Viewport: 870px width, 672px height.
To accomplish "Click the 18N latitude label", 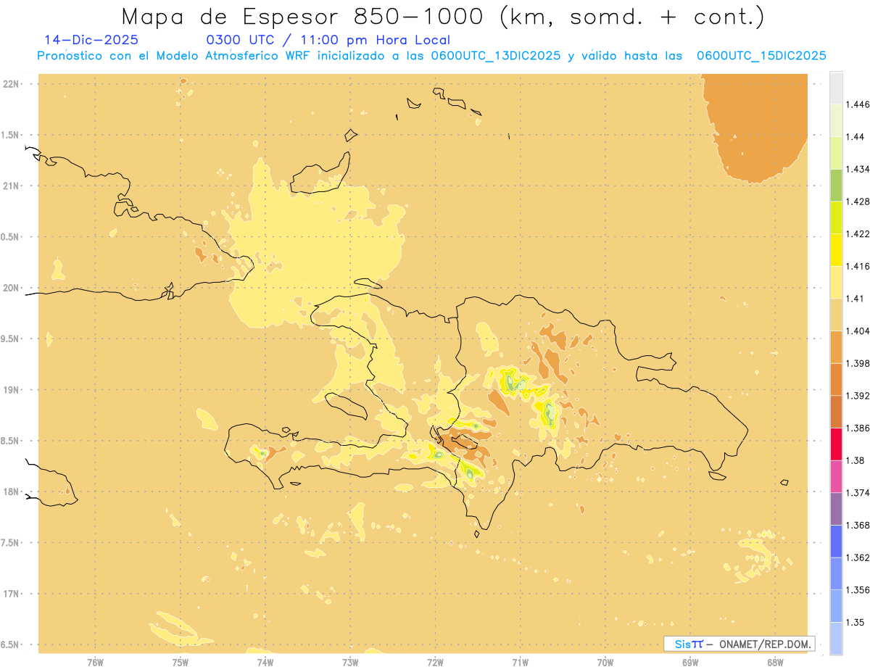I will tap(10, 491).
